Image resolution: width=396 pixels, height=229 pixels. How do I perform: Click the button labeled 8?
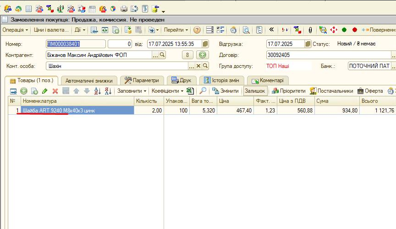(x=187, y=55)
